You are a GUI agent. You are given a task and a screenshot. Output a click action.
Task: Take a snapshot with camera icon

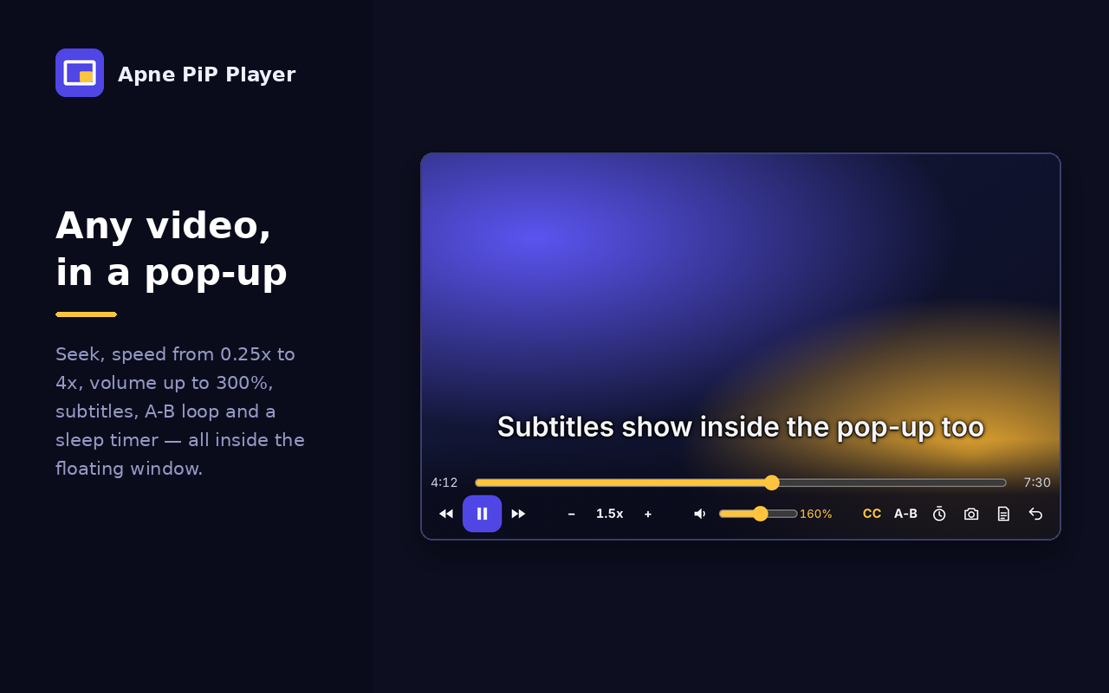971,514
